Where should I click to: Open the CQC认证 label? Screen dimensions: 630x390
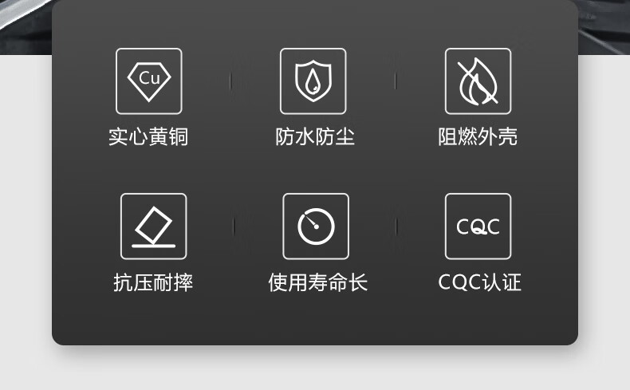(x=480, y=282)
